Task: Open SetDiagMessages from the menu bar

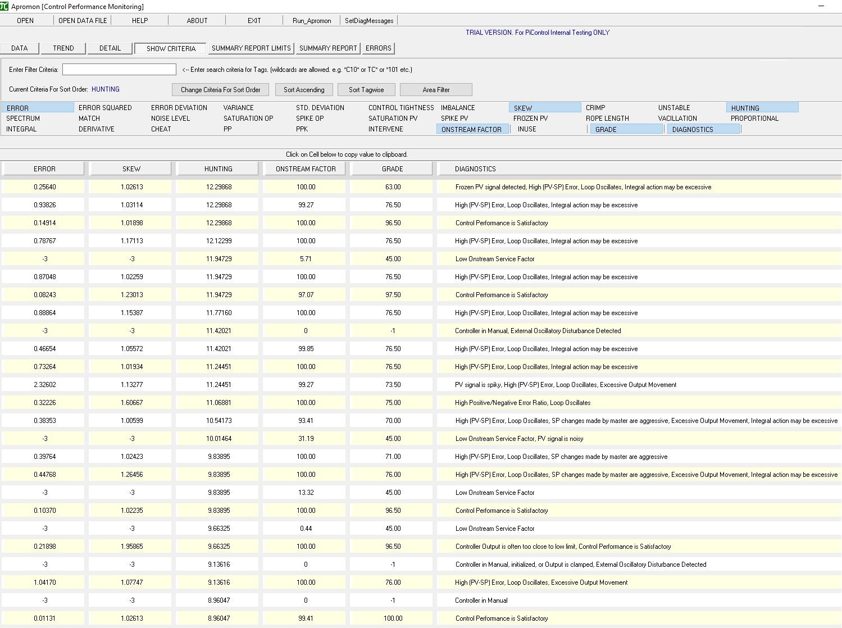Action: [x=368, y=20]
